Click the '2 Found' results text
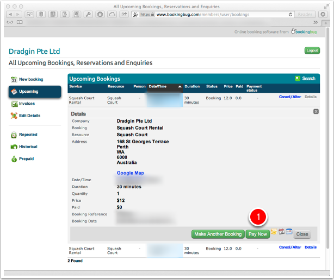This screenshot has height=280, width=334. click(x=75, y=261)
